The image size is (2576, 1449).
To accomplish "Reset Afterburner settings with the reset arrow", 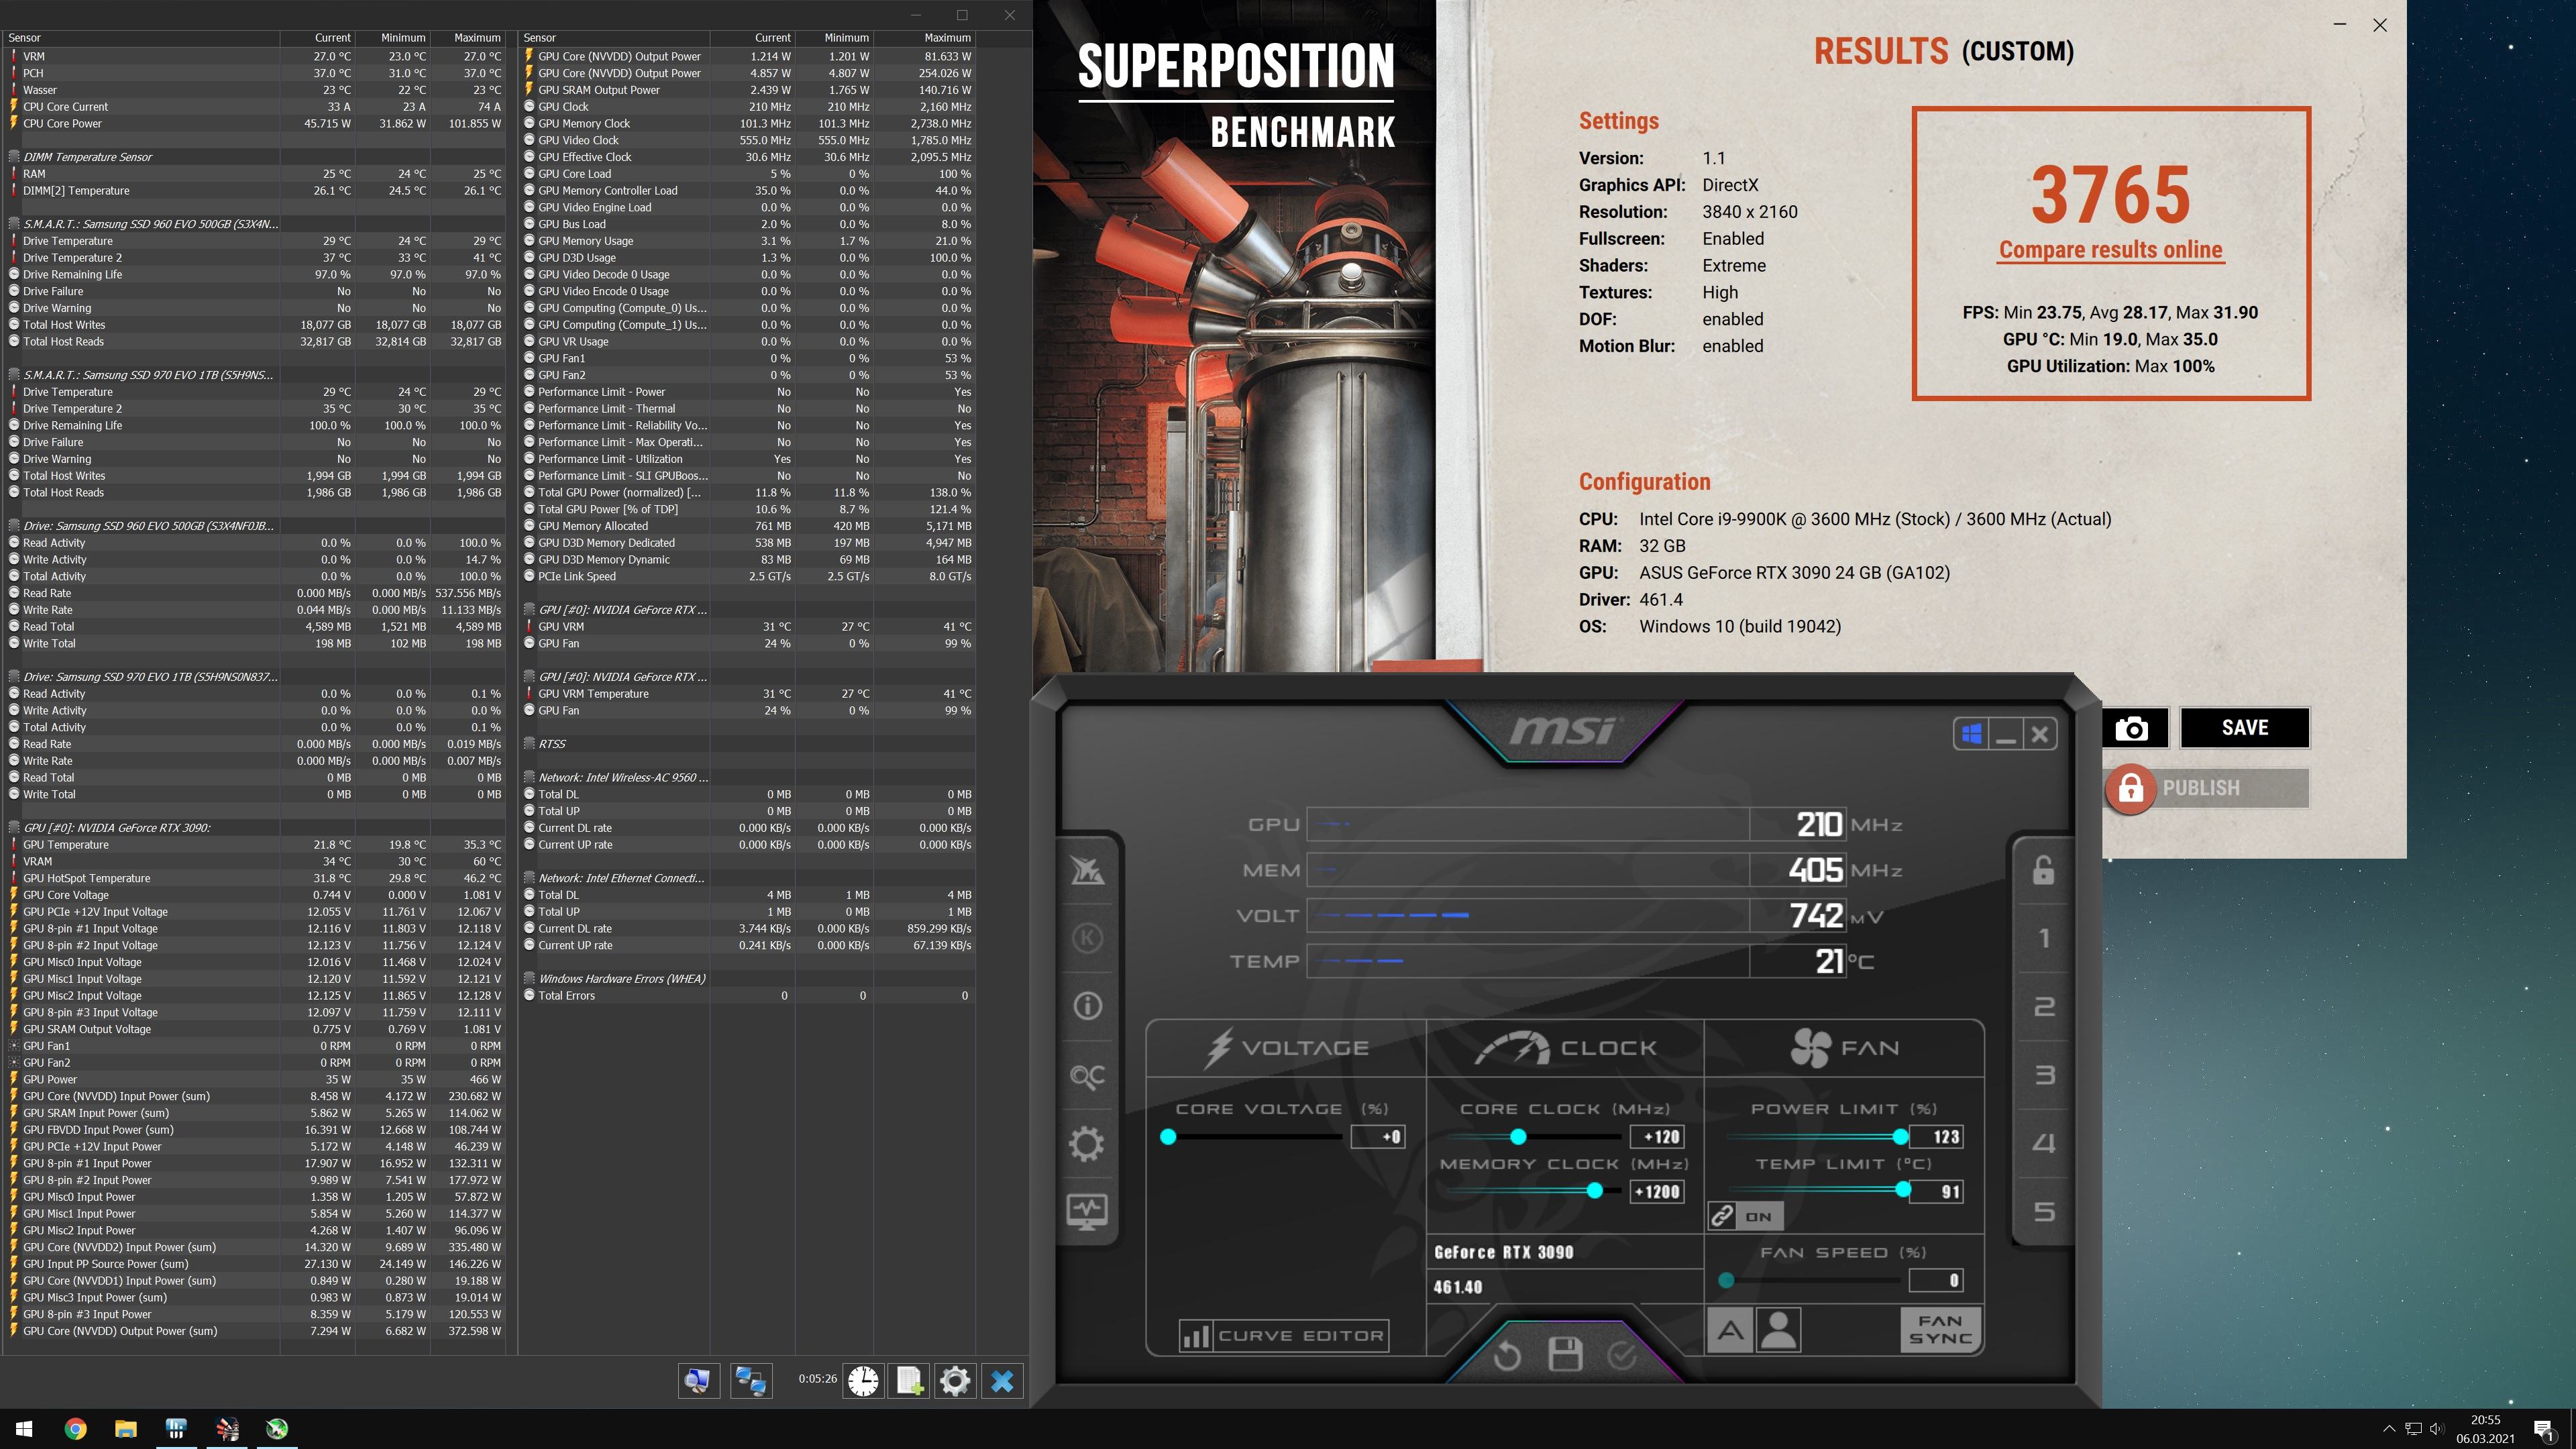I will [1507, 1356].
